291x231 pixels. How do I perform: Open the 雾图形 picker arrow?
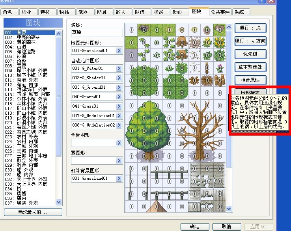point(119,161)
